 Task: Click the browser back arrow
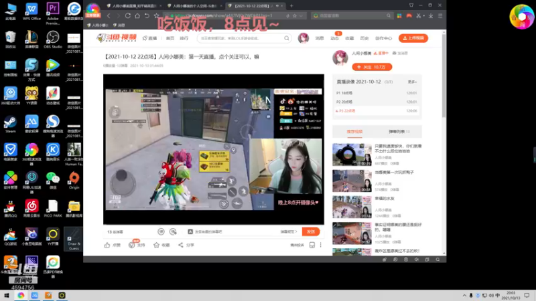(109, 15)
